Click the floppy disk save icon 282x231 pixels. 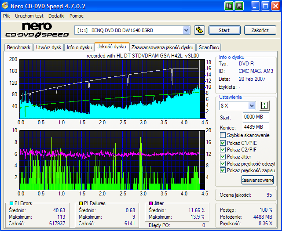pyautogui.click(x=239, y=6)
